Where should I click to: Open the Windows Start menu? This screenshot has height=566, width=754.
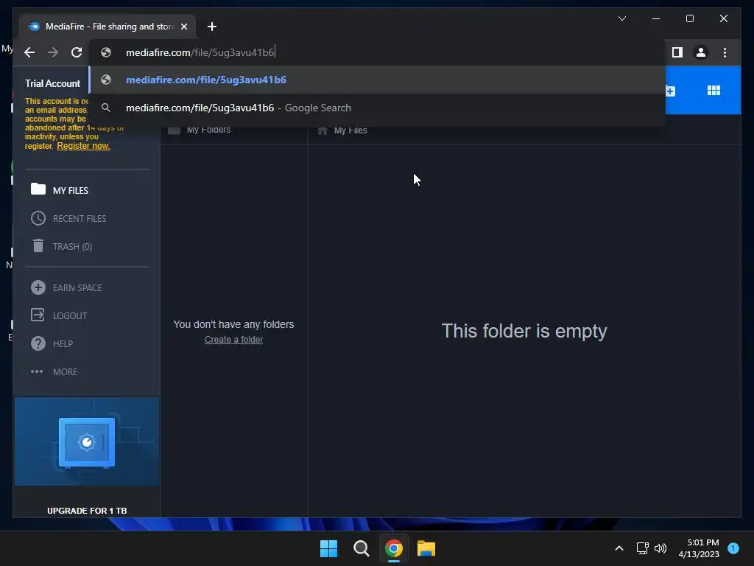pyautogui.click(x=329, y=548)
